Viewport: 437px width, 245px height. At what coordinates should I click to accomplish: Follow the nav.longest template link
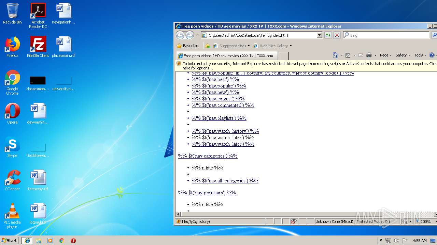click(218, 99)
